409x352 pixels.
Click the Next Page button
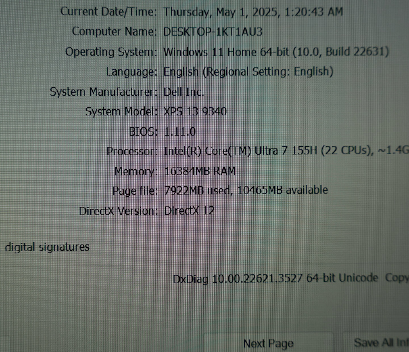click(x=268, y=343)
